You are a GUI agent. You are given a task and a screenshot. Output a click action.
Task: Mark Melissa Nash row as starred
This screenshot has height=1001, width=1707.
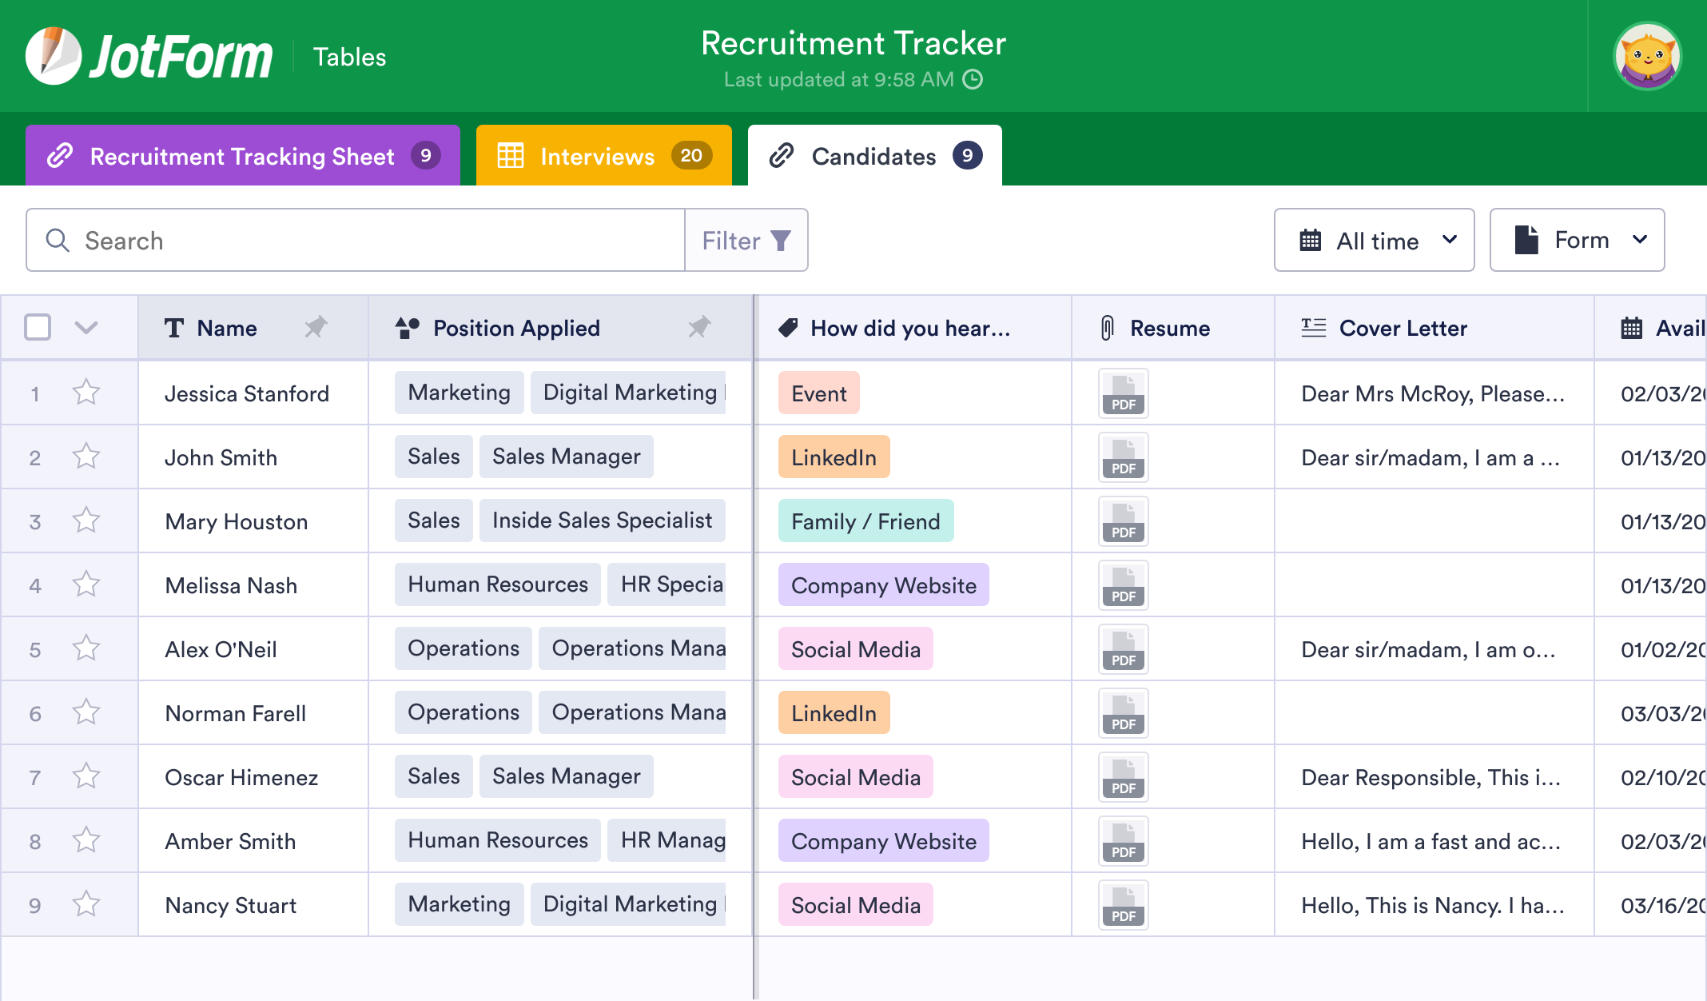86,584
